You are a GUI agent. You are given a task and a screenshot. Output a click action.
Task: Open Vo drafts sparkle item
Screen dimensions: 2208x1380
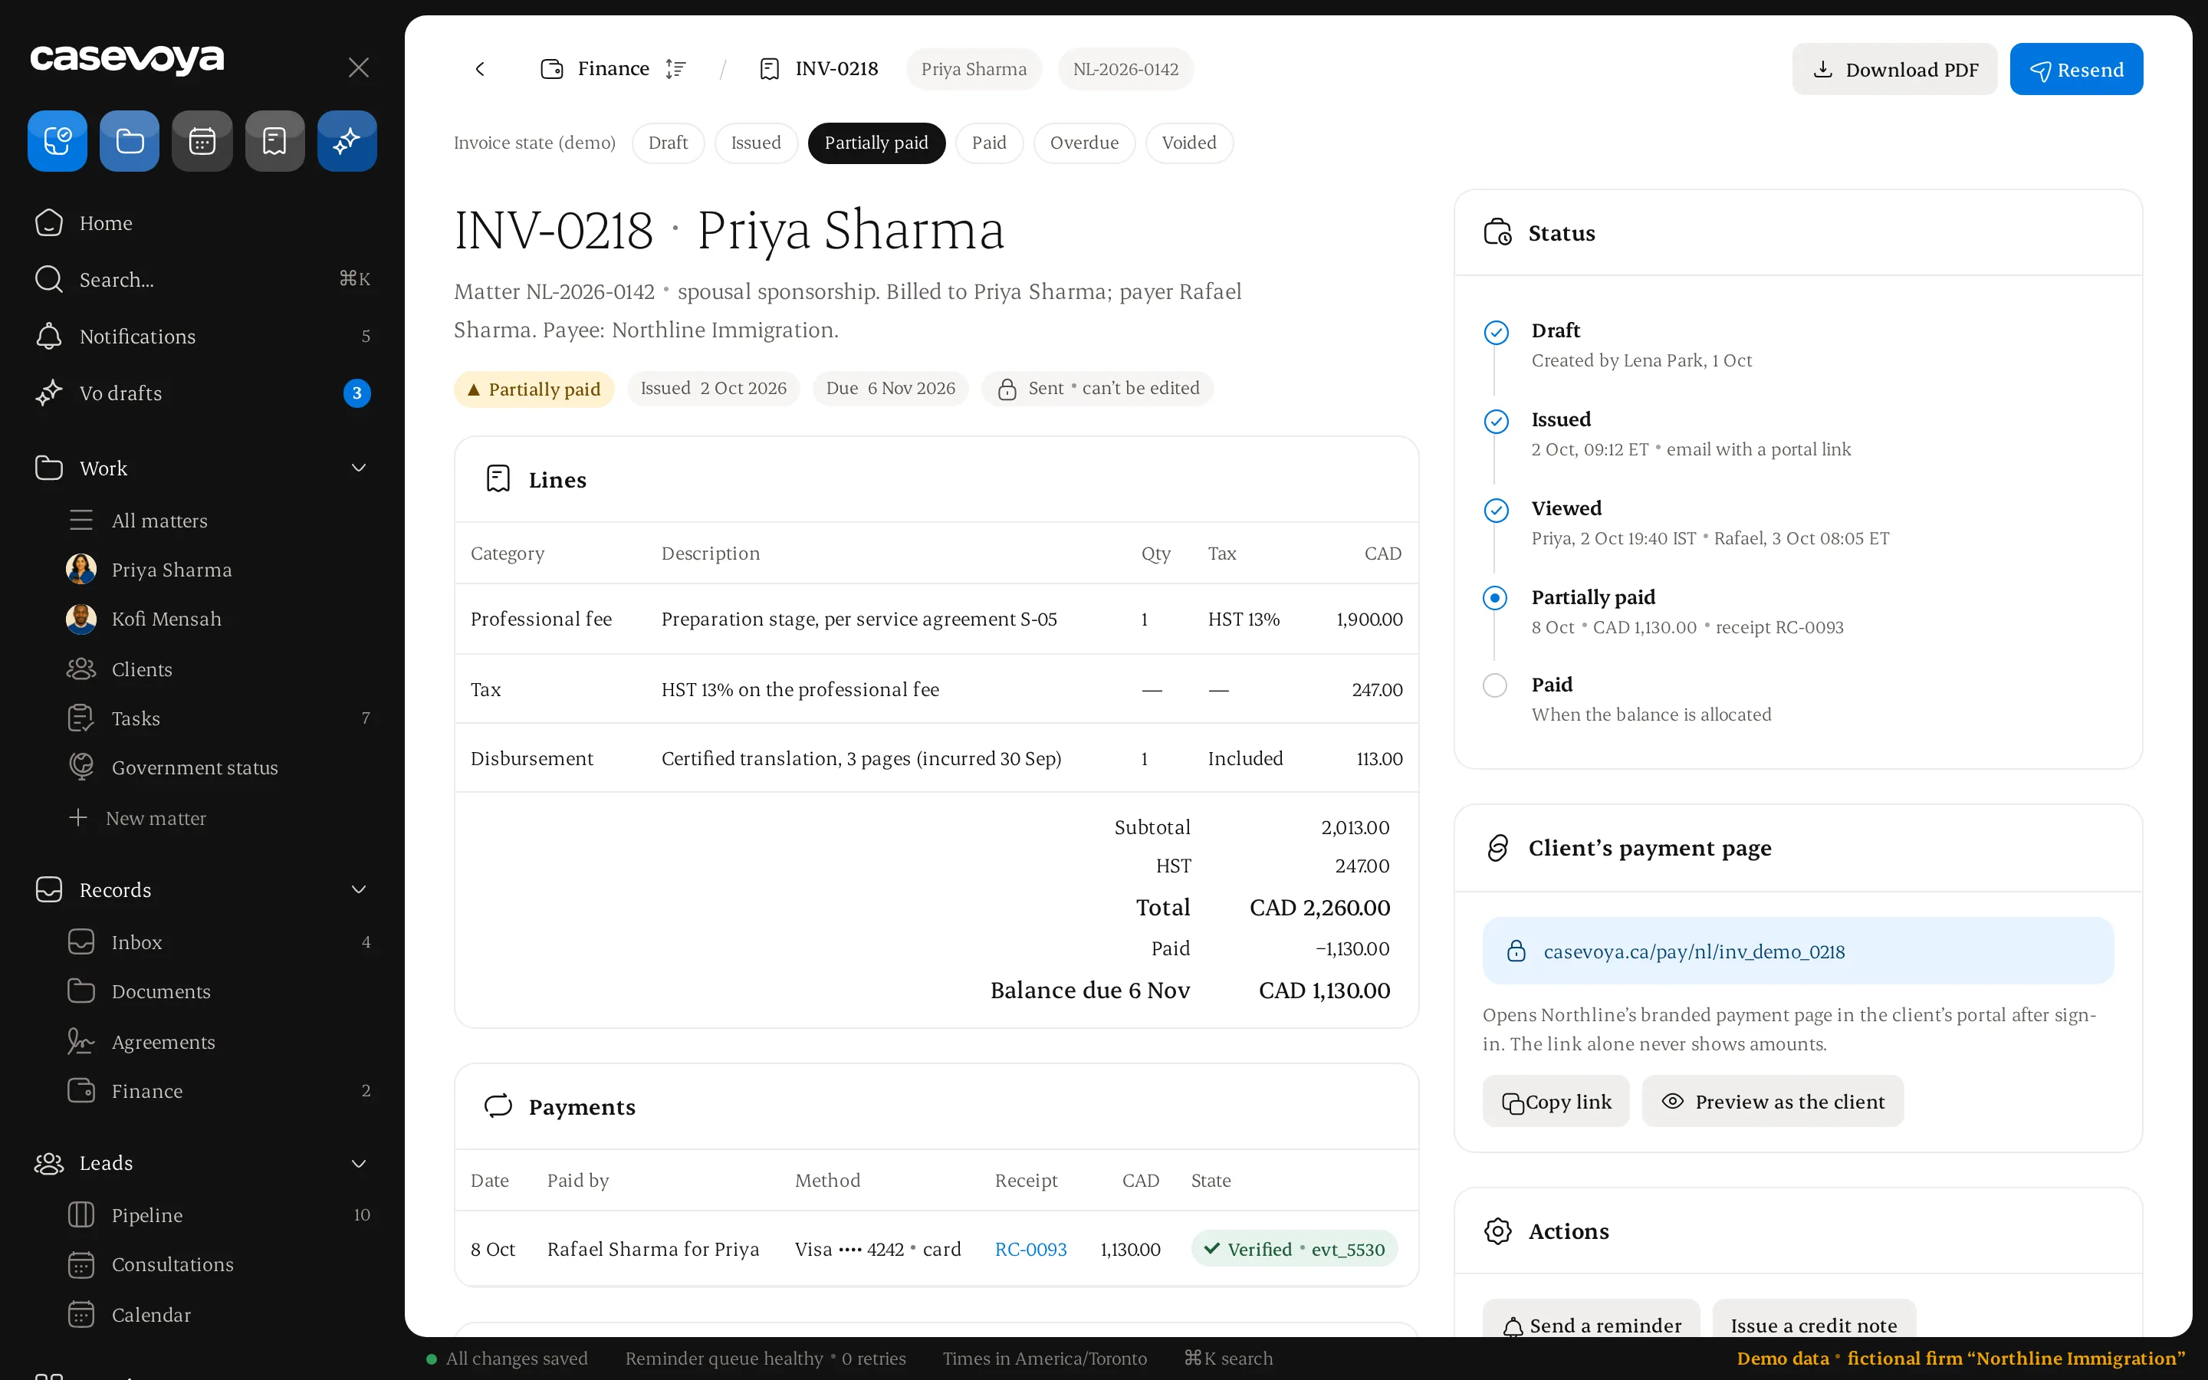click(202, 393)
